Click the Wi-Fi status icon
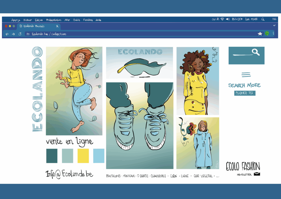 (222, 19)
